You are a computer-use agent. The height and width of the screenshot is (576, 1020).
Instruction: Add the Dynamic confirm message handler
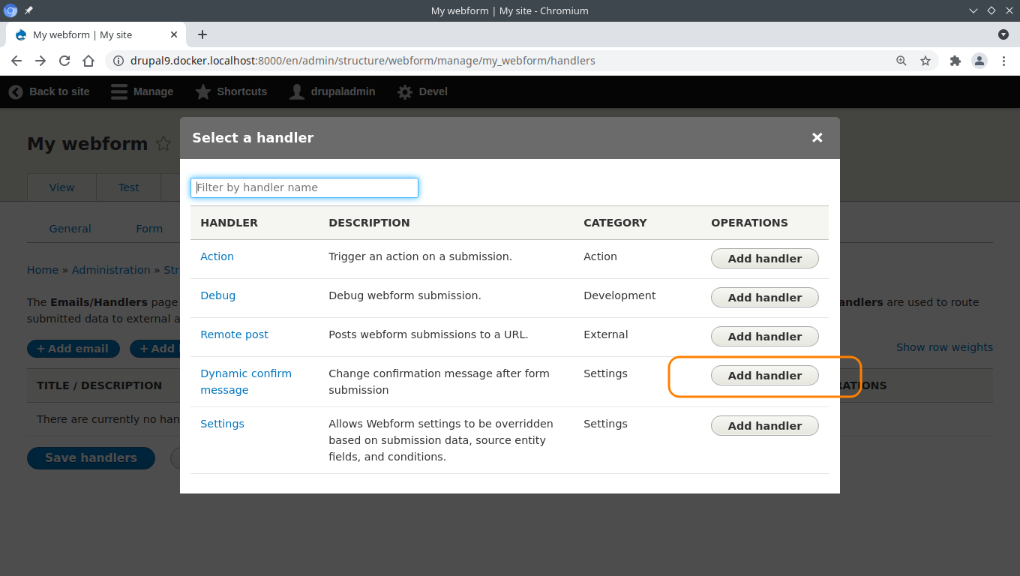point(764,376)
